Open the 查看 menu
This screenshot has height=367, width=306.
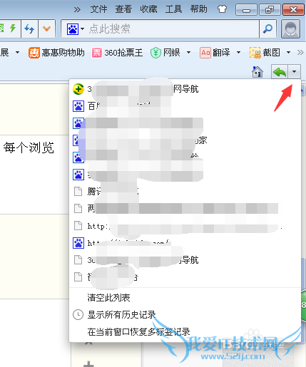click(123, 9)
